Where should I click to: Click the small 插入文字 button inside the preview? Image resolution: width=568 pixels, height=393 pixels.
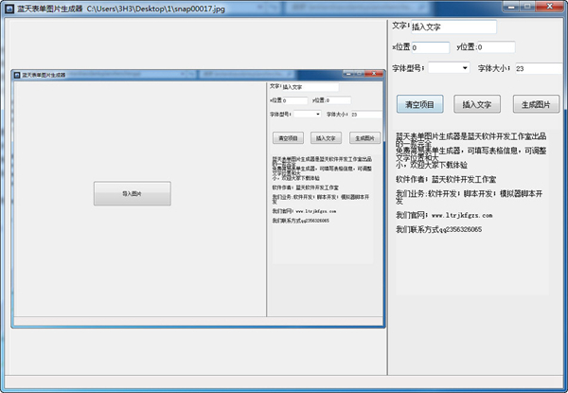(x=325, y=137)
